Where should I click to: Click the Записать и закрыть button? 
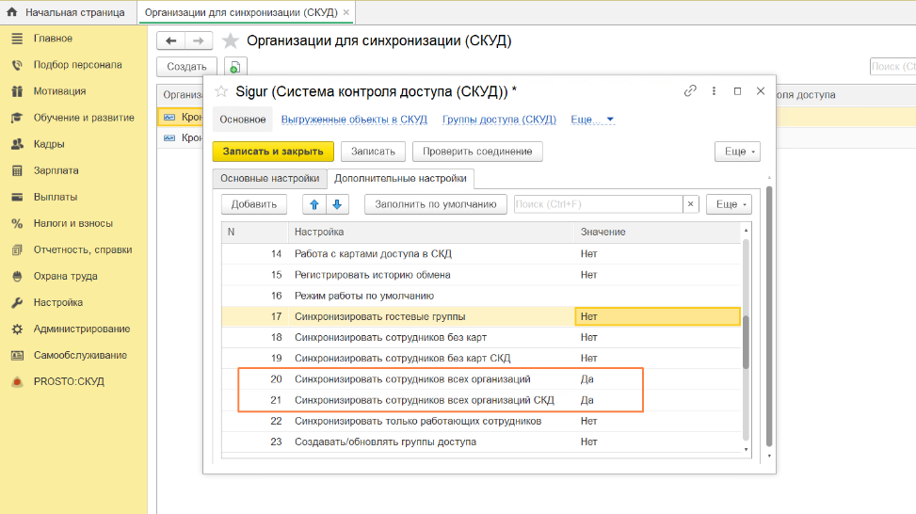coord(272,152)
